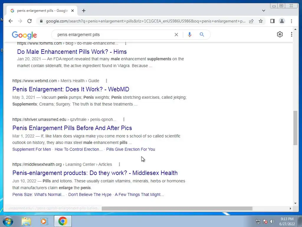Screen dimensions: 302x227
Task: Open the 'Penis Size: What's Normal...' sitelink
Action: point(38,194)
